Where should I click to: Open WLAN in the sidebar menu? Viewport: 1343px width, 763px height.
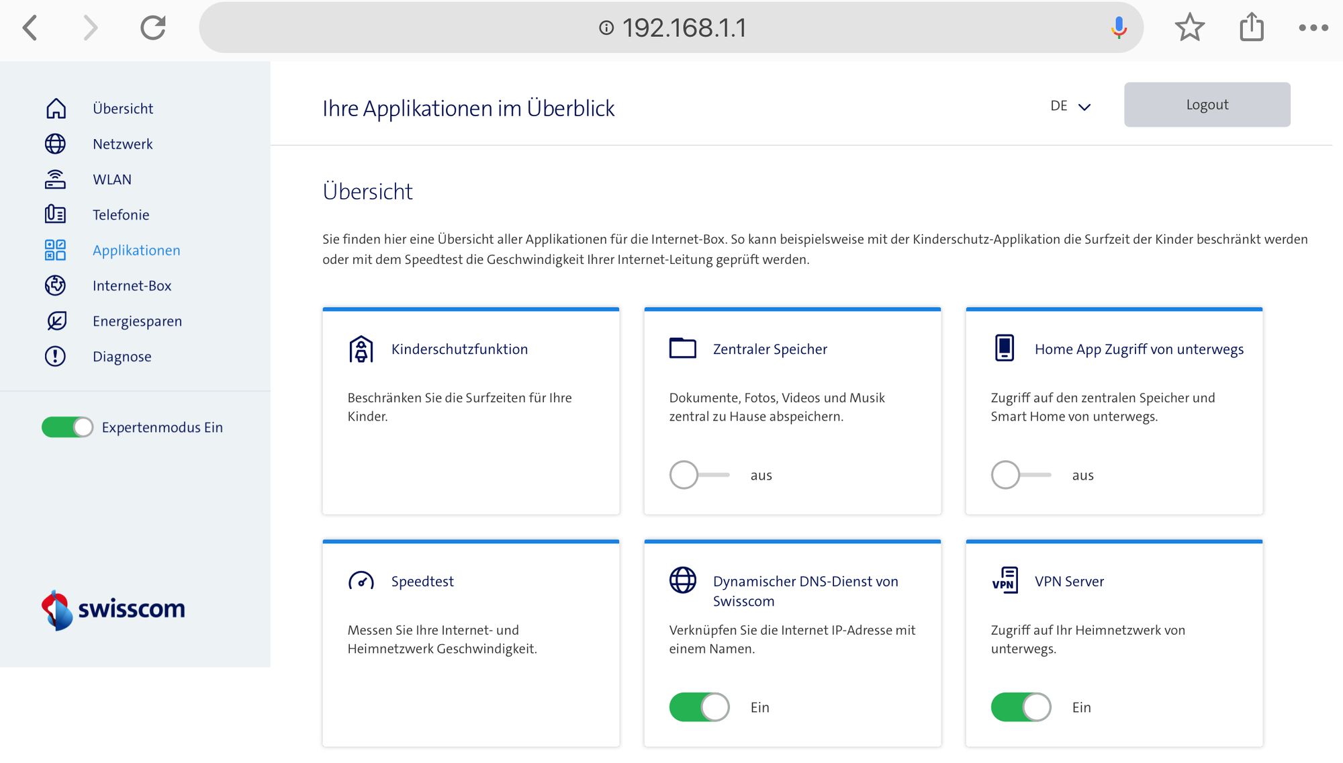112,179
